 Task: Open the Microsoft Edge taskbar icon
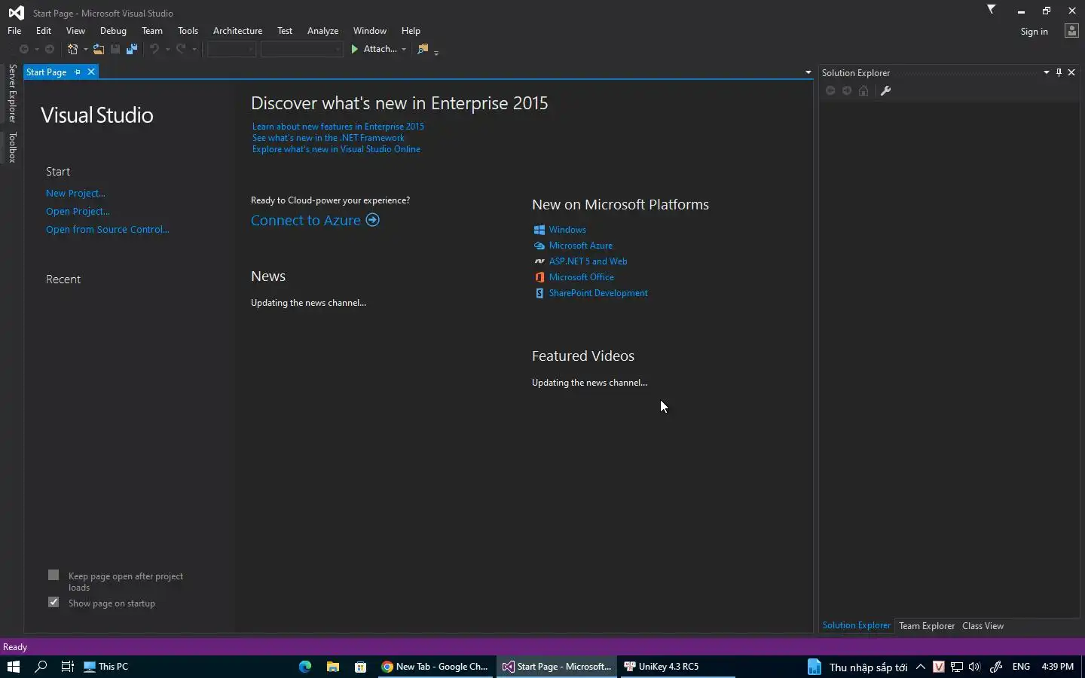[x=305, y=667]
